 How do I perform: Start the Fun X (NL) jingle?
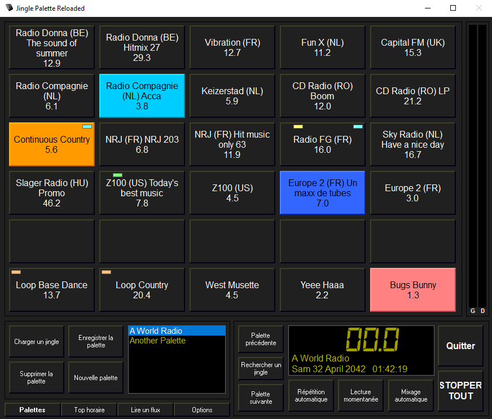[323, 47]
